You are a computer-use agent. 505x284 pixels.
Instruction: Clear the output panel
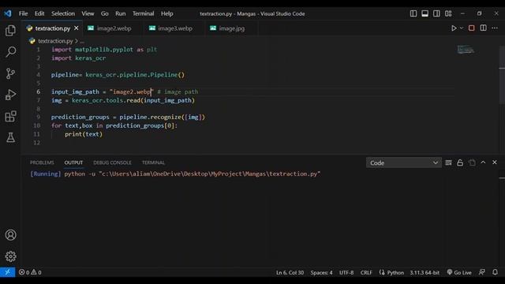click(448, 163)
